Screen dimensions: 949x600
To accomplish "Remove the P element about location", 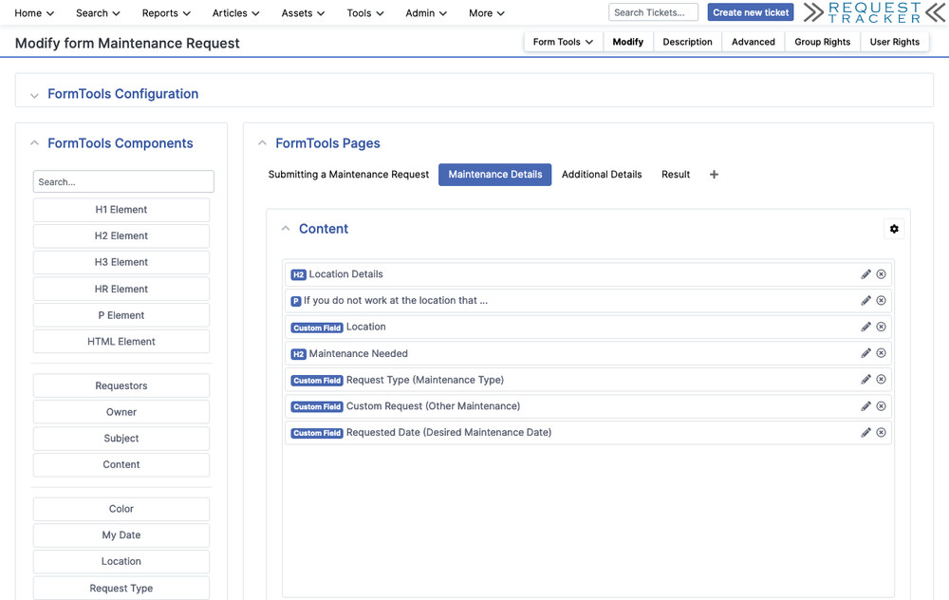I will pos(881,300).
